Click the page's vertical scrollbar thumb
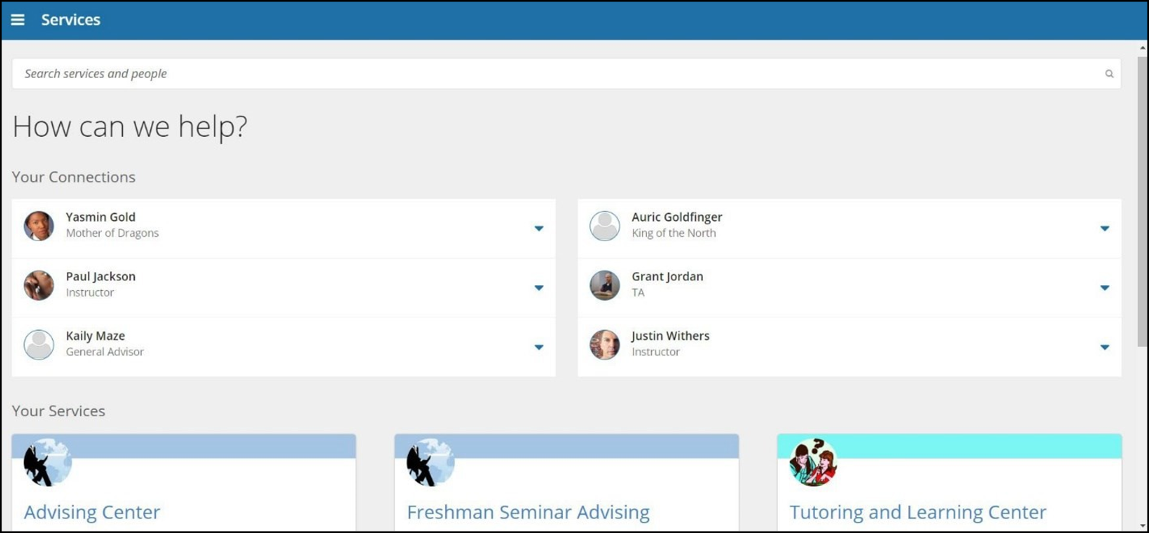 click(x=1143, y=202)
